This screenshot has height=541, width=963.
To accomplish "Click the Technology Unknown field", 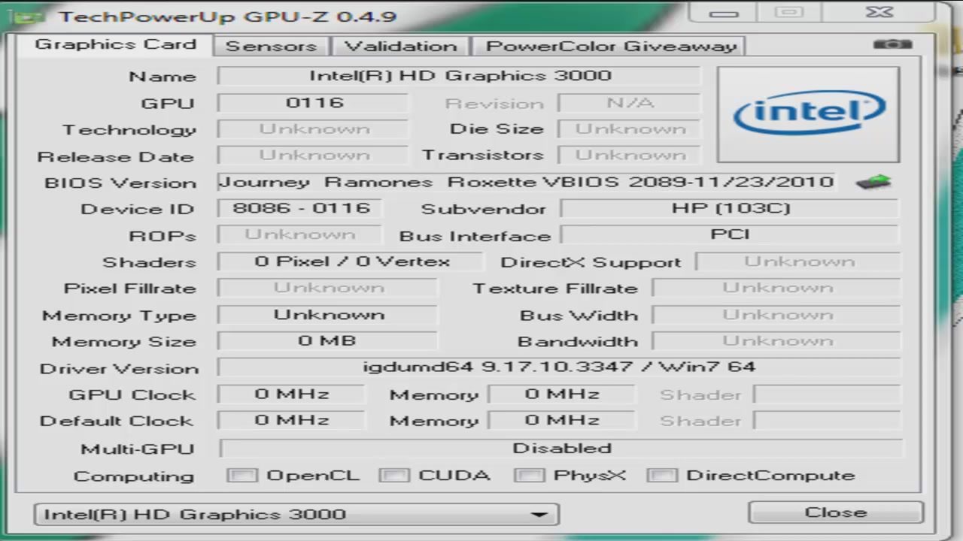I will click(x=314, y=129).
